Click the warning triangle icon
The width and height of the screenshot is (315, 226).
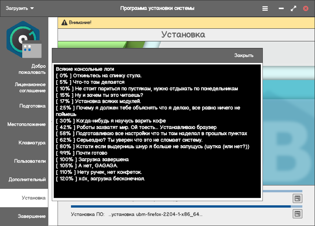[x=64, y=23]
